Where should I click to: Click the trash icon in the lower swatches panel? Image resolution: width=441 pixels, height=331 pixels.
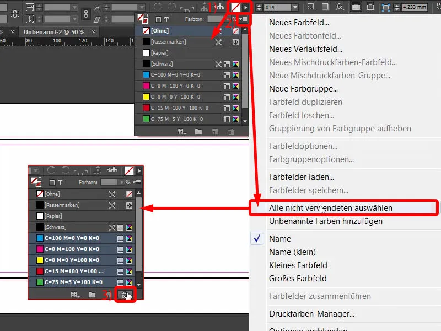(125, 295)
